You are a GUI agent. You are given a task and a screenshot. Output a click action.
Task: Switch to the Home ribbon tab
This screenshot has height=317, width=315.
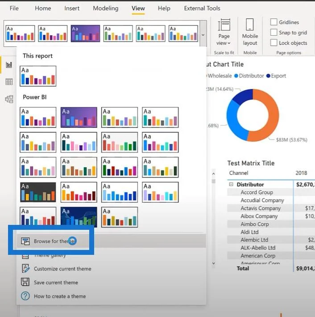click(x=43, y=8)
